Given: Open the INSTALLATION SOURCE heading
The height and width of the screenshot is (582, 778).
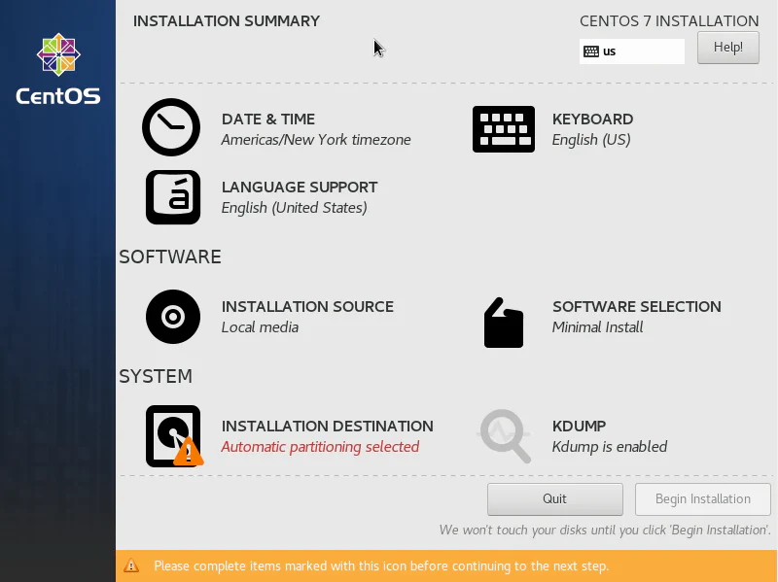Looking at the screenshot, I should [307, 307].
